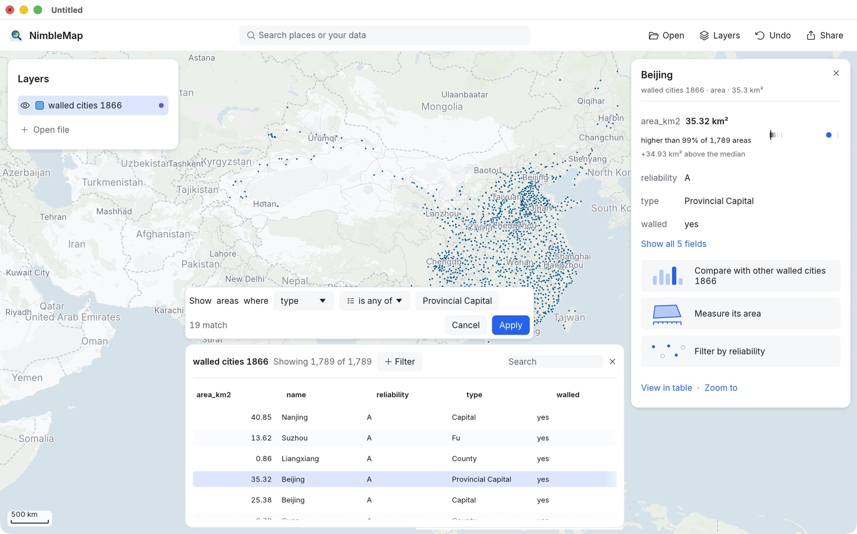This screenshot has width=857, height=534.
Task: Click the search magnifier icon
Action: (251, 35)
